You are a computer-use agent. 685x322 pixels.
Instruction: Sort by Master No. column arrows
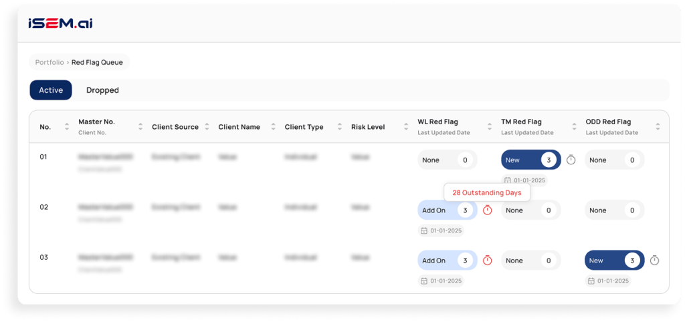point(140,127)
